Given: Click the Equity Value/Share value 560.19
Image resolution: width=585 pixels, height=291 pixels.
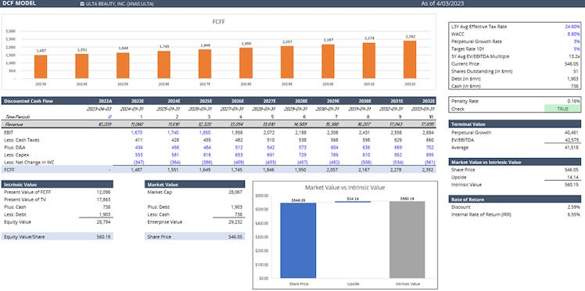Looking at the screenshot, I should [103, 236].
